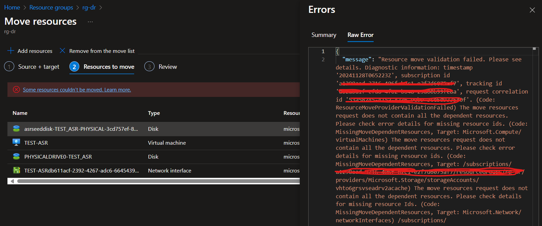Click the Network interface type cell
This screenshot has height=226, width=542.
169,170
